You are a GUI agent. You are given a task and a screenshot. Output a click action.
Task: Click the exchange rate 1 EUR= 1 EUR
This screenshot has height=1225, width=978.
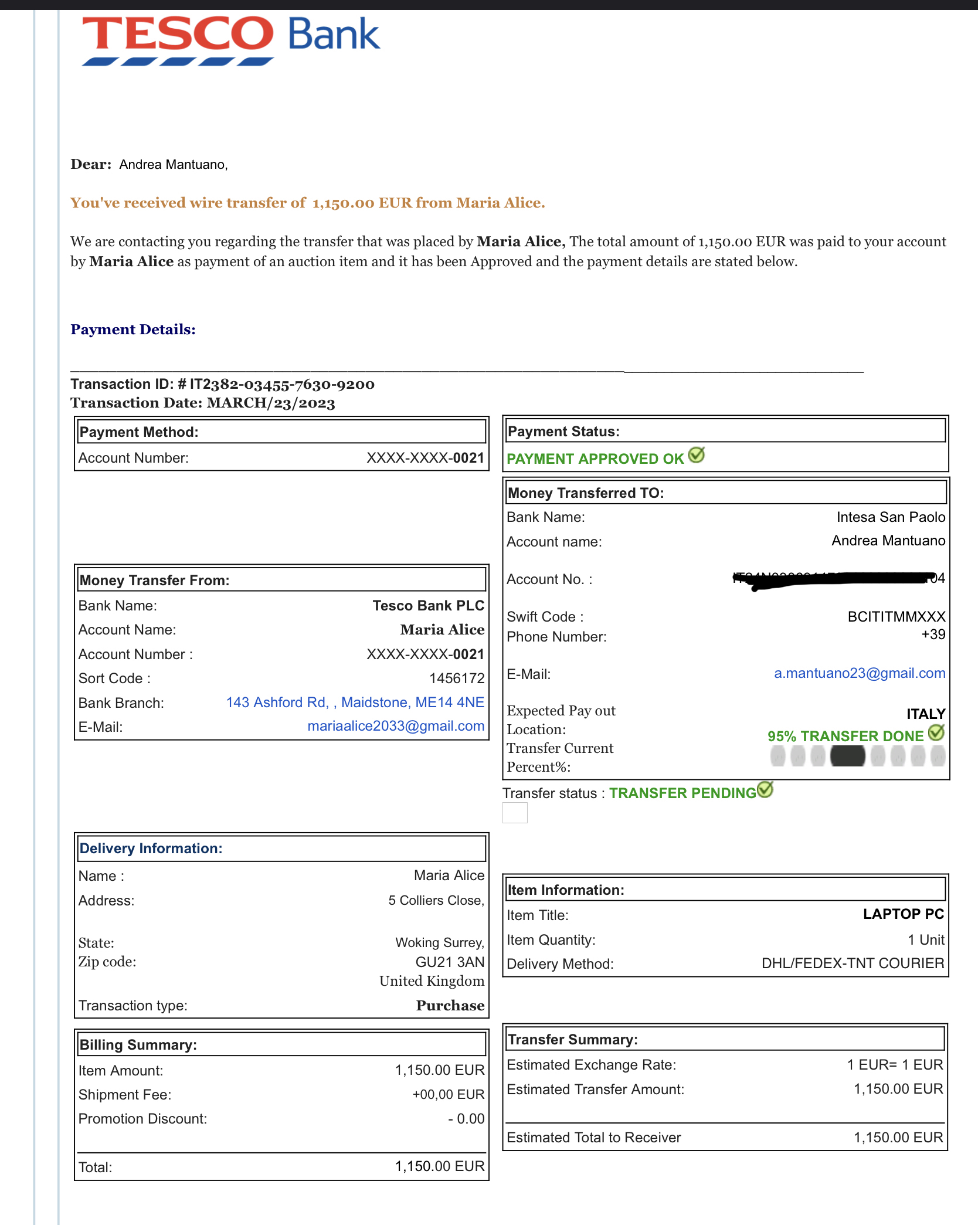point(895,1065)
